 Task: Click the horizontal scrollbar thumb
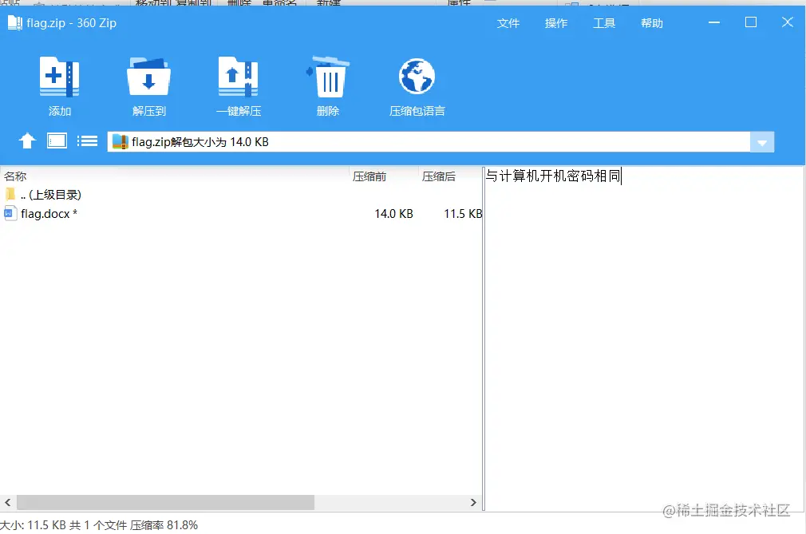(165, 502)
